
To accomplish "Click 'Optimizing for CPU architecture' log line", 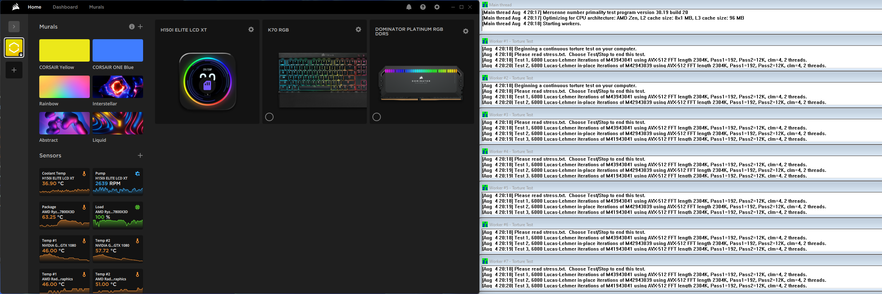I will coord(613,18).
